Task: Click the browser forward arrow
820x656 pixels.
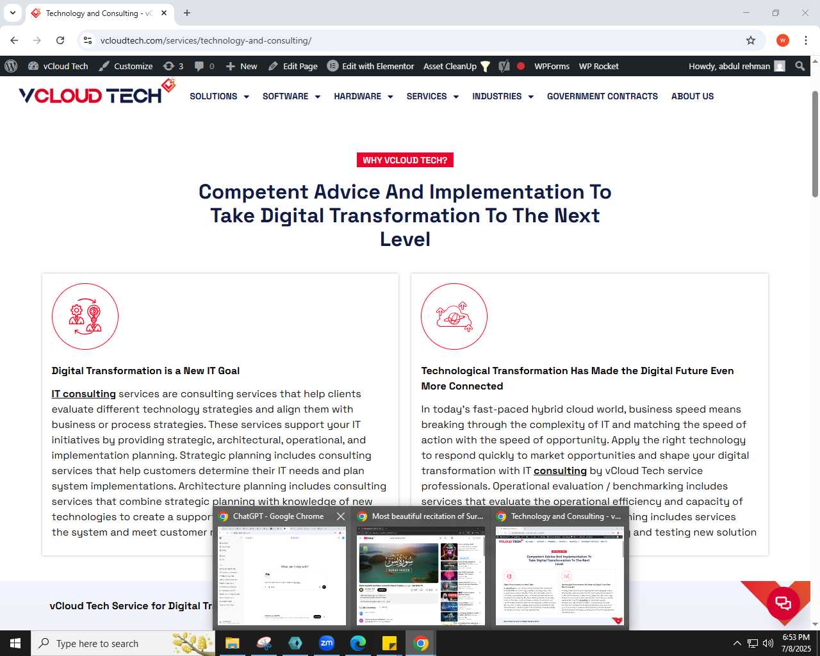Action: coord(37,40)
